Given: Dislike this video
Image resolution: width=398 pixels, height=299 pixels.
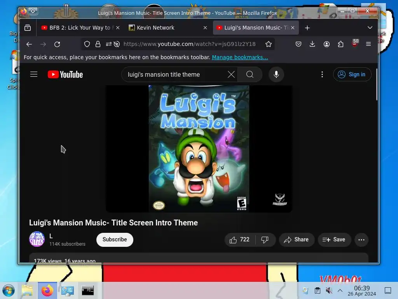Looking at the screenshot, I should tap(265, 240).
